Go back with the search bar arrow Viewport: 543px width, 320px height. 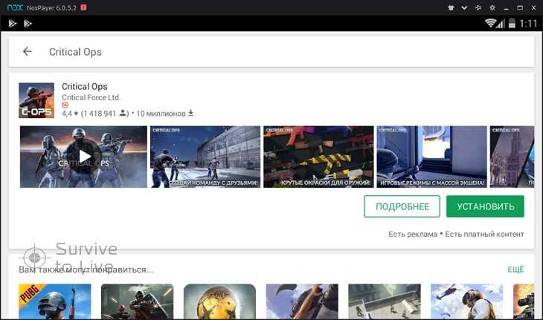pos(28,52)
